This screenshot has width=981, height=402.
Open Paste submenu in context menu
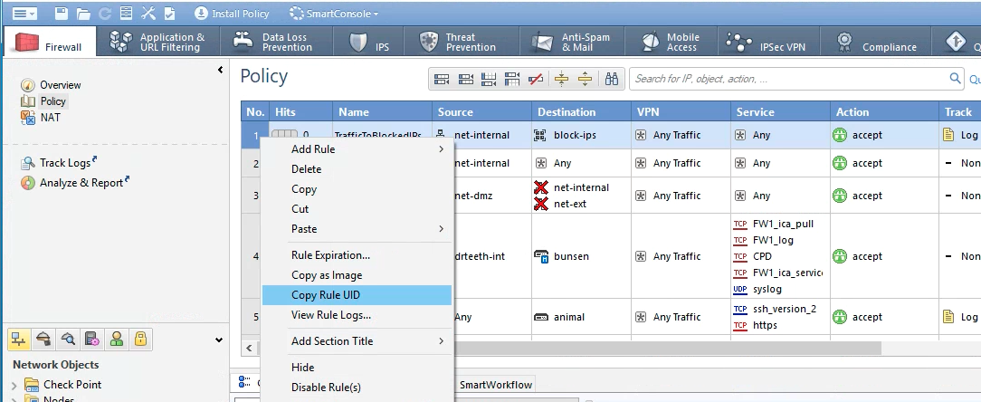357,229
